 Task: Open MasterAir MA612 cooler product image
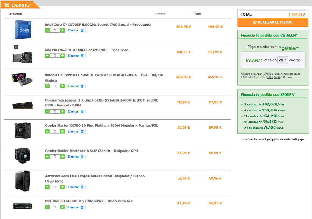coord(23,155)
